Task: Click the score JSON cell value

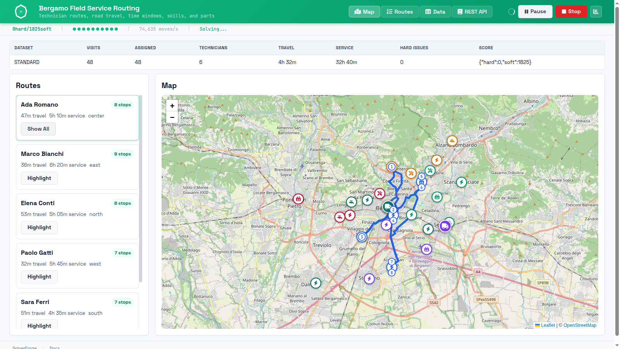Action: pyautogui.click(x=505, y=62)
